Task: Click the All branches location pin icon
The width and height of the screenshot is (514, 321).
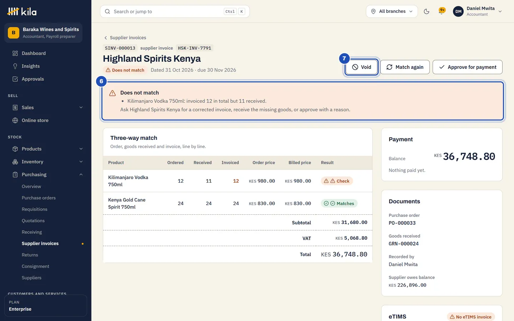Action: tap(373, 11)
